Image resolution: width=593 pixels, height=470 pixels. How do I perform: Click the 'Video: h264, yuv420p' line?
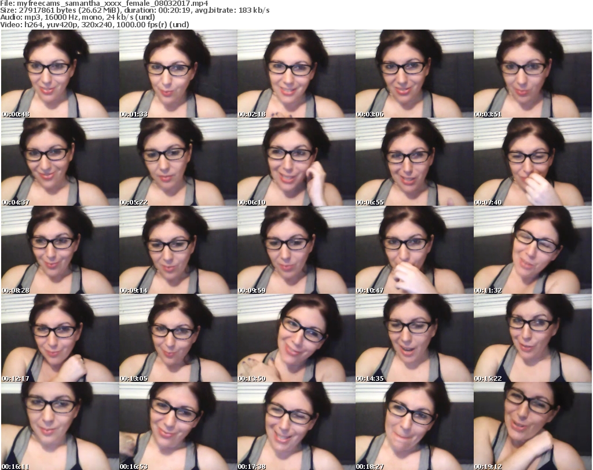(94, 24)
